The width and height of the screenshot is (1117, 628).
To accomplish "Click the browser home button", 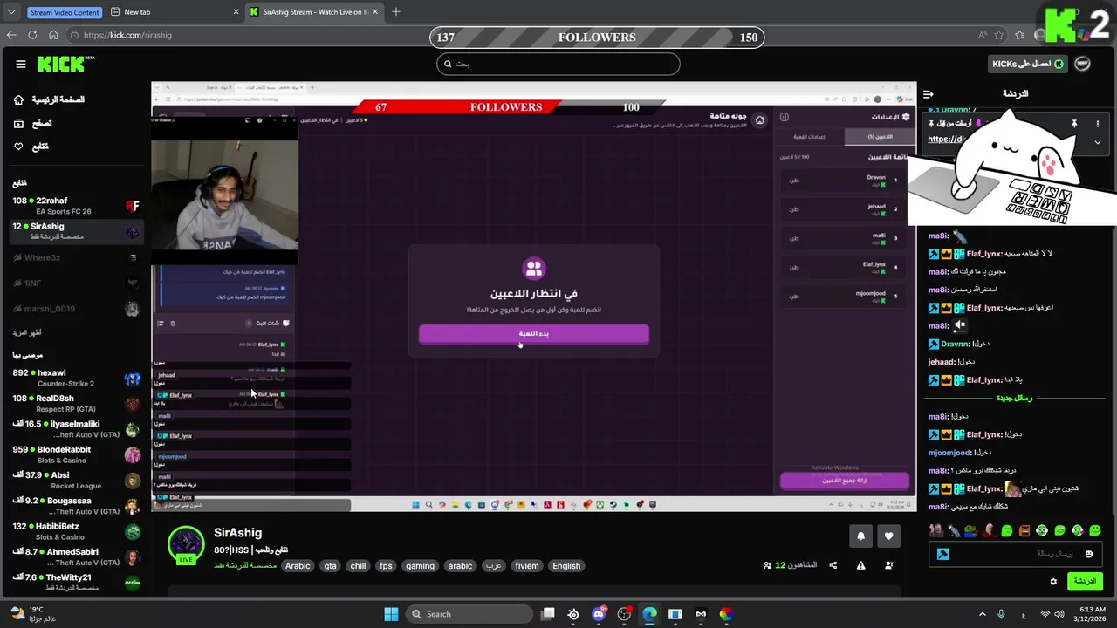I will 53,35.
